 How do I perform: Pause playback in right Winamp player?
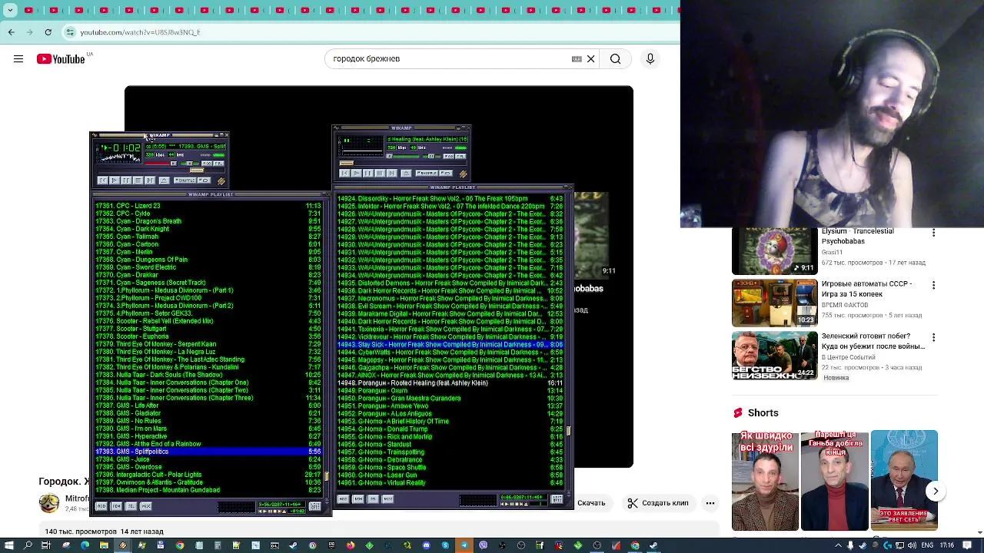click(368, 173)
